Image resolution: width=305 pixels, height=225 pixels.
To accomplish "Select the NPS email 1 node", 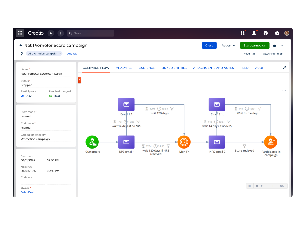I will [126, 142].
